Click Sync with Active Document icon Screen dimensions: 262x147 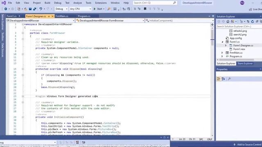[248, 22]
